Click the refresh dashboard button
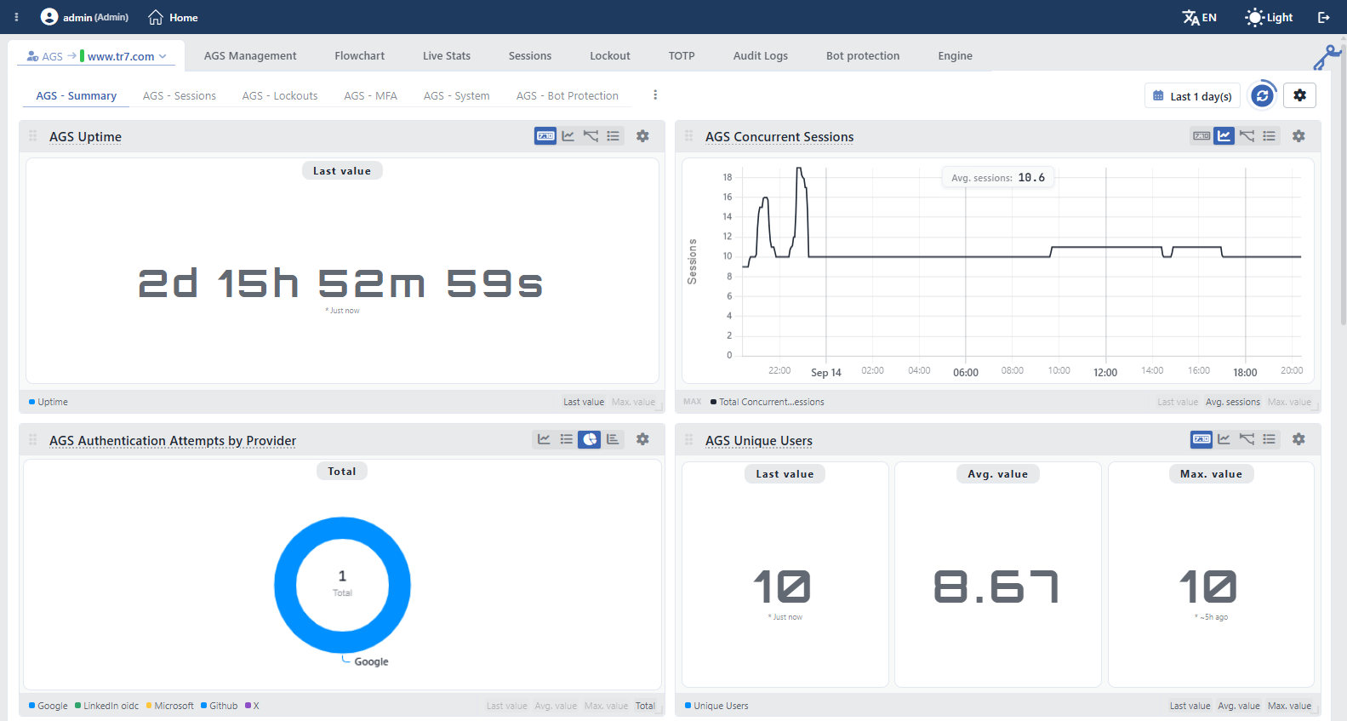This screenshot has width=1347, height=721. pos(1263,95)
